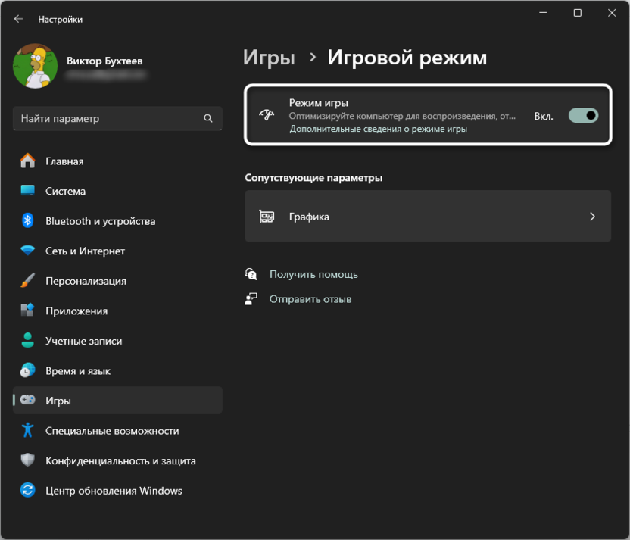Go to Учетные записи
630x540 pixels.
[117, 341]
